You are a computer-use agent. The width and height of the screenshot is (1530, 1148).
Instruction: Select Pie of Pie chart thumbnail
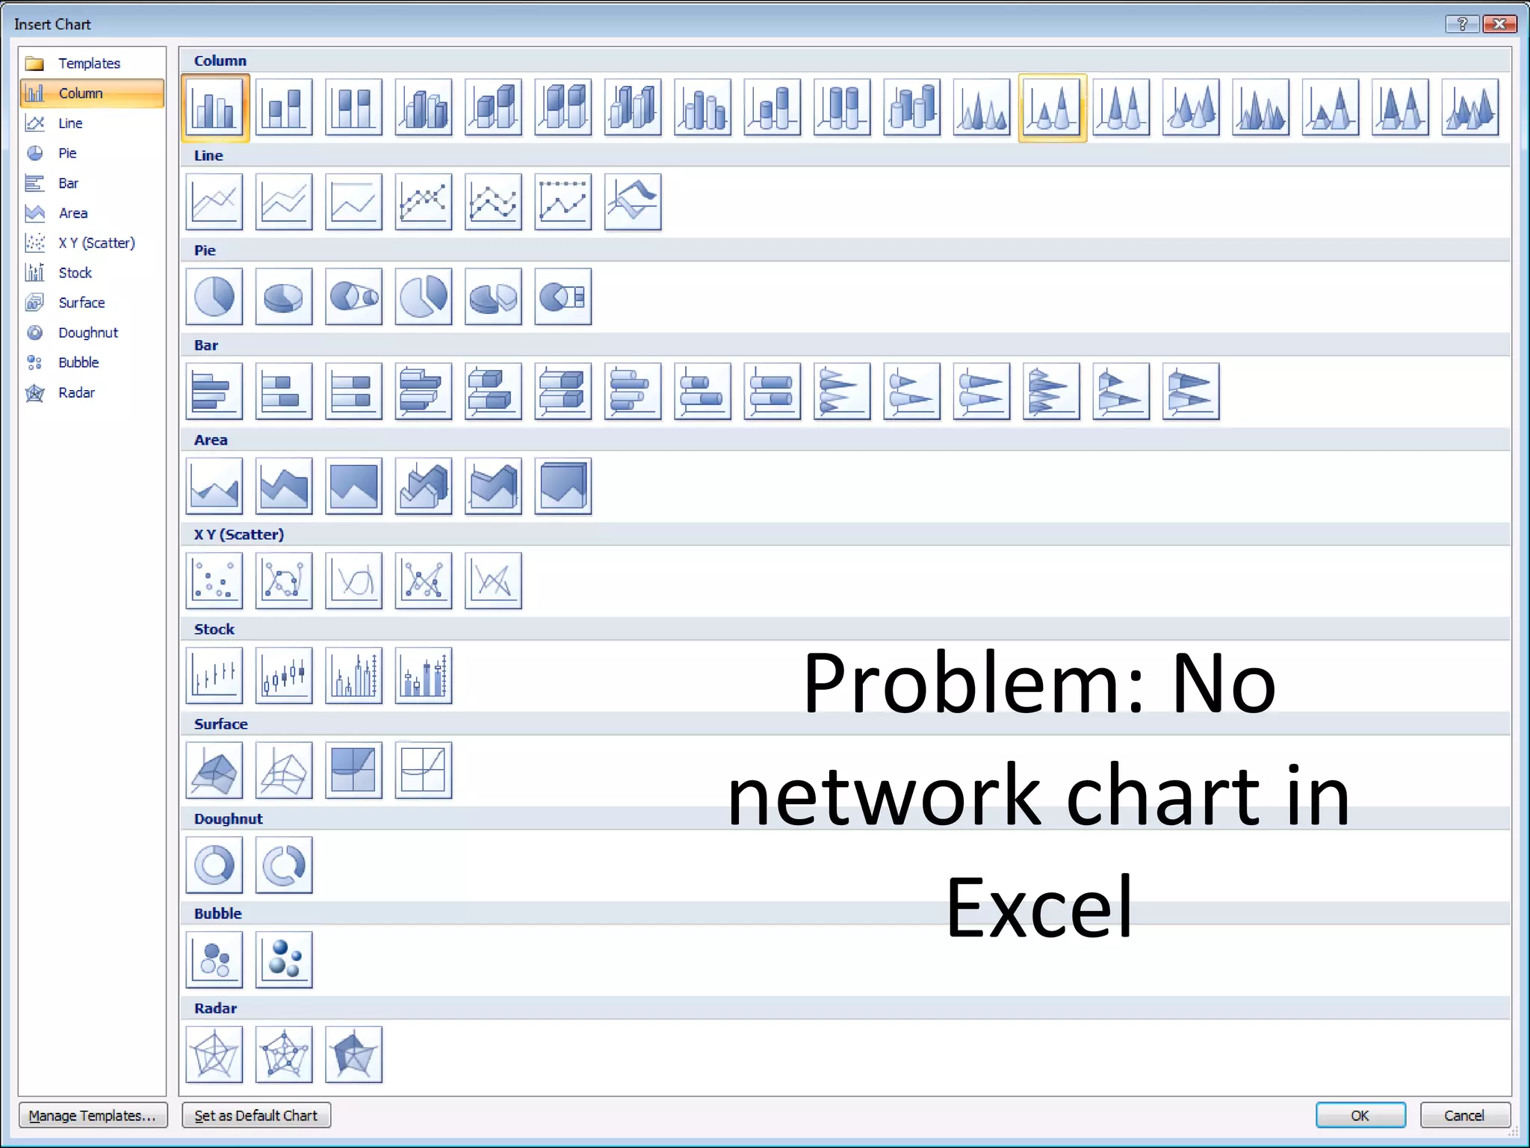[x=353, y=297]
